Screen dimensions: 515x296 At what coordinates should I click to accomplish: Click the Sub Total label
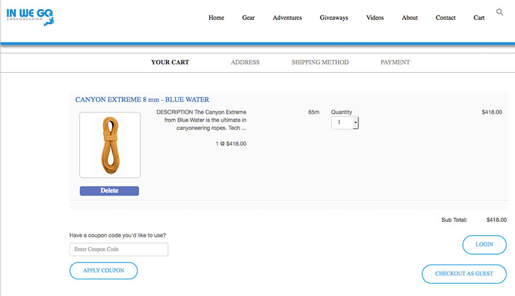pos(454,220)
